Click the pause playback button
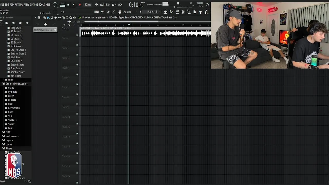 coord(68,5)
